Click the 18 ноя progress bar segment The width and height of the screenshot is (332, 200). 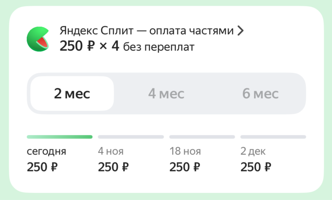point(202,137)
